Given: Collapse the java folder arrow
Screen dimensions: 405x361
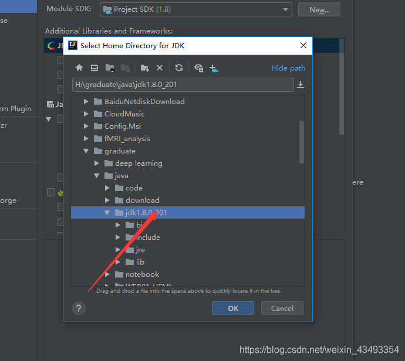Looking at the screenshot, I should pos(97,176).
